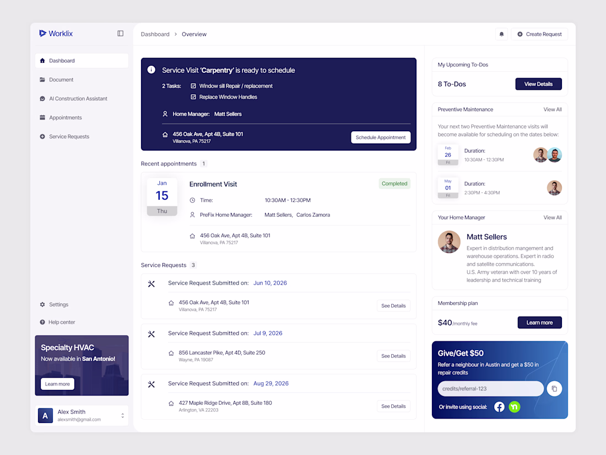606x455 pixels.
Task: Click the alexsmith@gmail.com email text
Action: pyautogui.click(x=79, y=420)
